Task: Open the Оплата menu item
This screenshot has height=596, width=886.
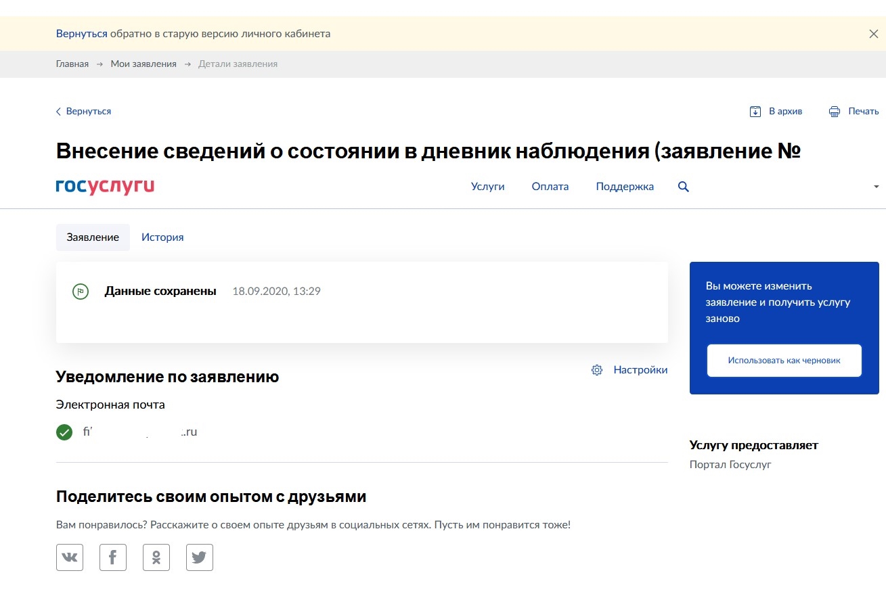Action: point(550,187)
